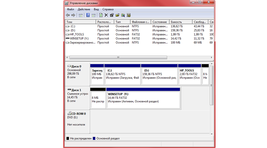This screenshot has height=148, width=267.
Task: Sort by the Свобод... column header
Action: tap(200, 22)
